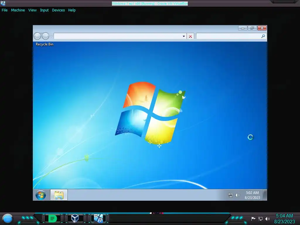Select the Recycle Bin label
300x225 pixels.
coord(45,44)
